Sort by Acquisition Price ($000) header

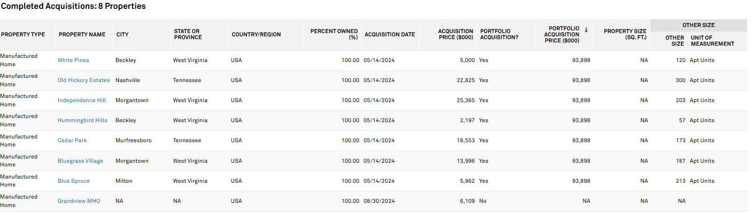point(455,35)
